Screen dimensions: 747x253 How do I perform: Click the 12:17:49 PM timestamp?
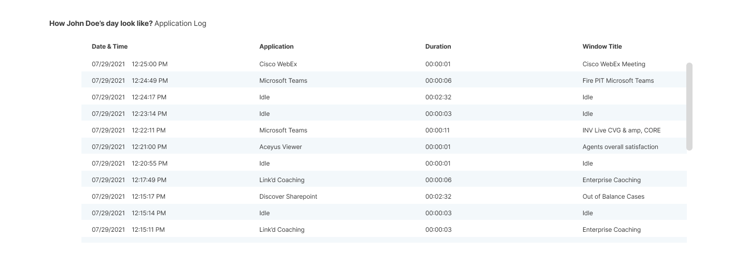coord(149,180)
